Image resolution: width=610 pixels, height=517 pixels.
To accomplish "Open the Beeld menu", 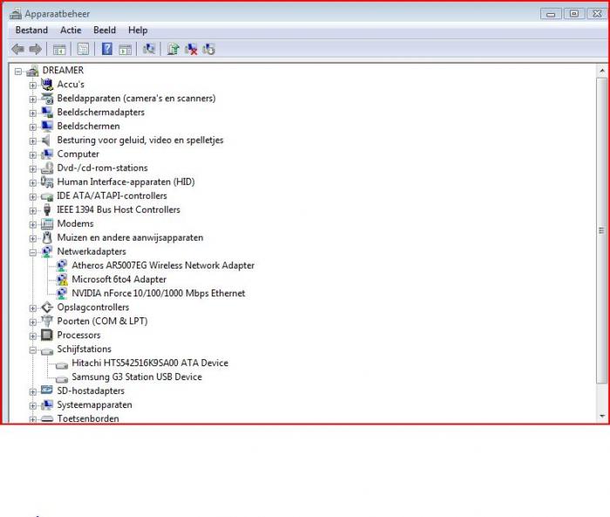I will tap(105, 31).
